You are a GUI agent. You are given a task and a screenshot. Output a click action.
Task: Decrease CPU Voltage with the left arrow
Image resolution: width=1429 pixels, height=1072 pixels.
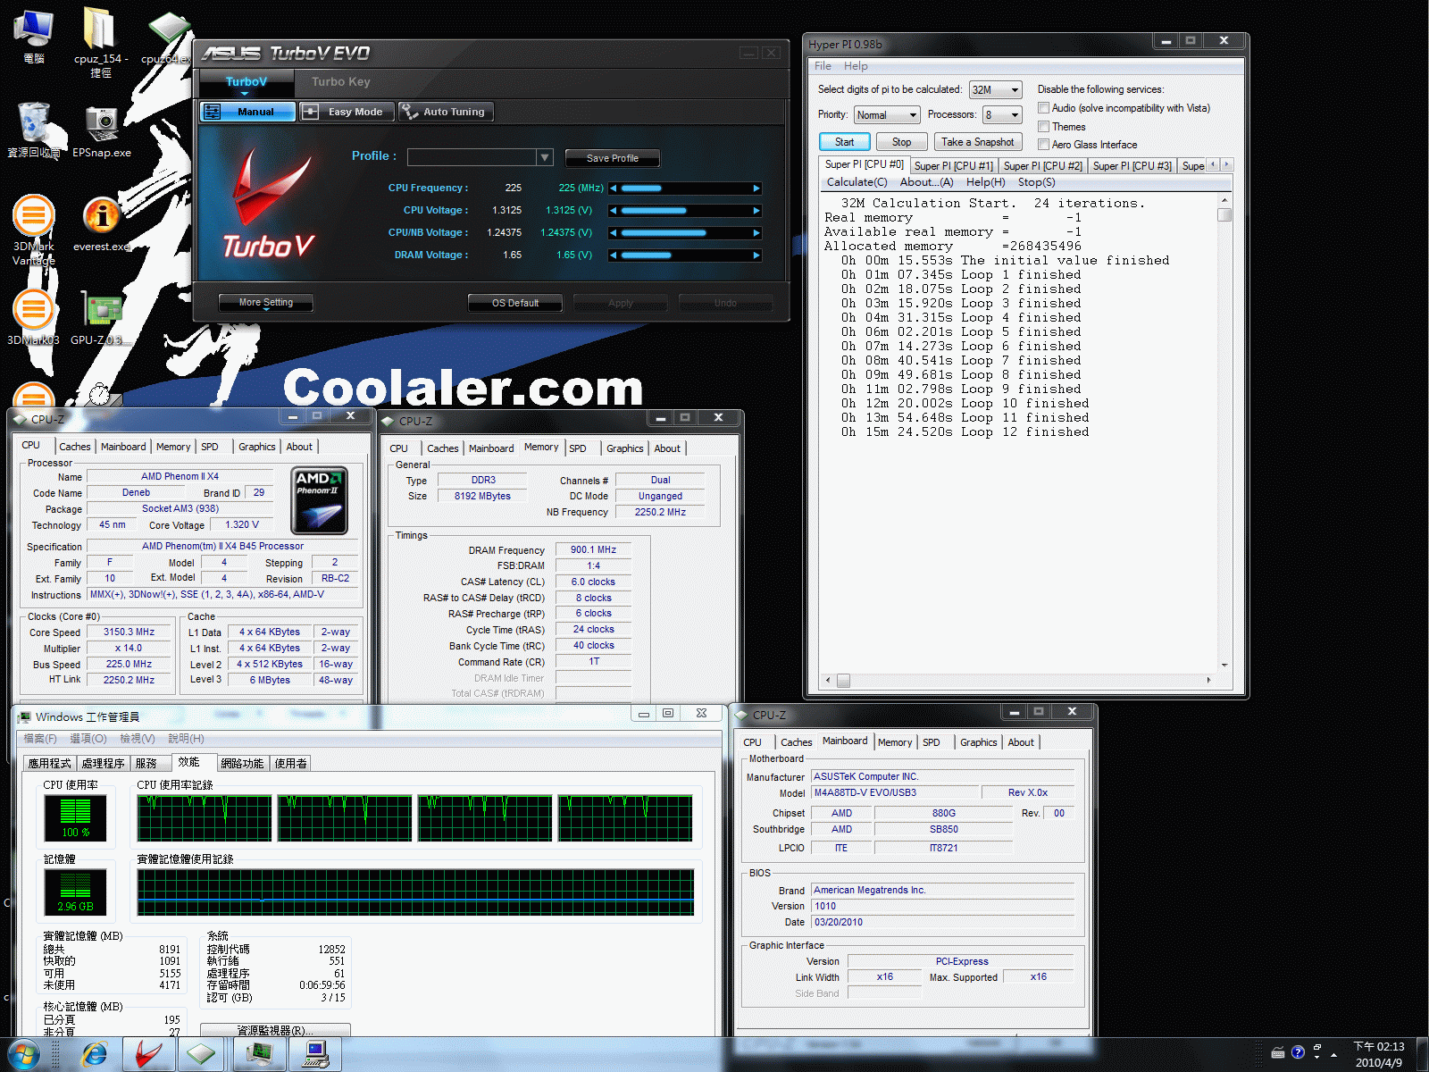(x=614, y=211)
